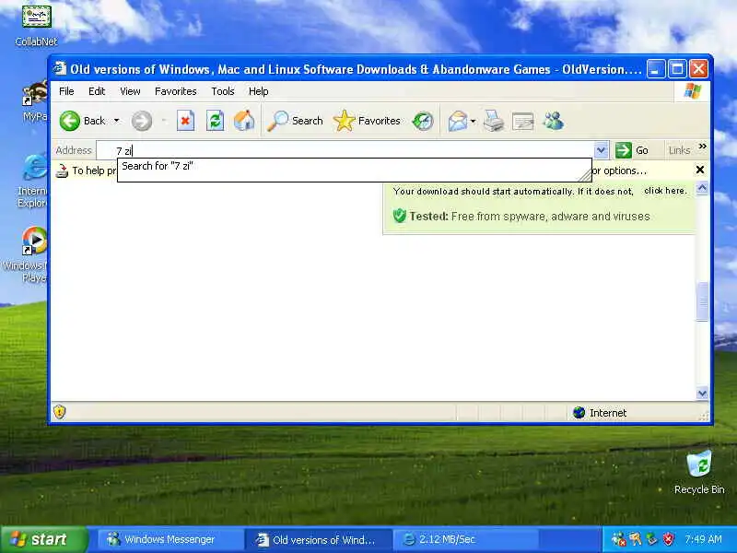Open the Help menu
The image size is (737, 553).
coord(259,91)
